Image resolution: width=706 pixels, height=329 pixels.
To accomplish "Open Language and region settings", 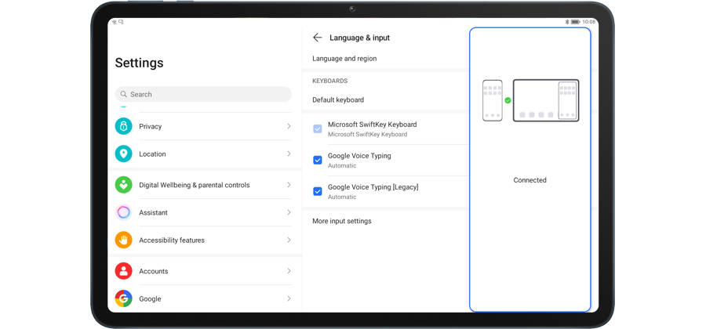I will [x=344, y=59].
